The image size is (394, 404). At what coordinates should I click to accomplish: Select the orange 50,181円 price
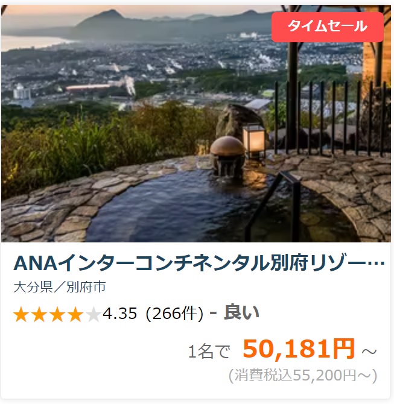(x=299, y=349)
